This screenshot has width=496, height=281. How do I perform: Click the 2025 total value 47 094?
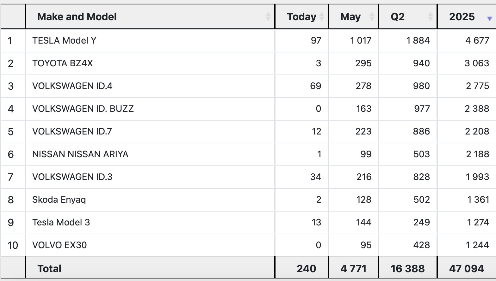[x=467, y=269]
